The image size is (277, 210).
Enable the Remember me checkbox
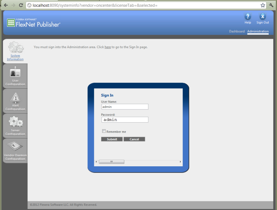(x=104, y=131)
